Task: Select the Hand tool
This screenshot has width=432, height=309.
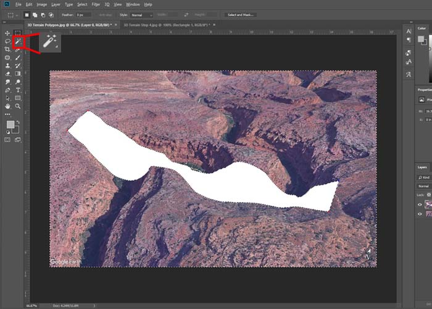Action: pyautogui.click(x=7, y=106)
